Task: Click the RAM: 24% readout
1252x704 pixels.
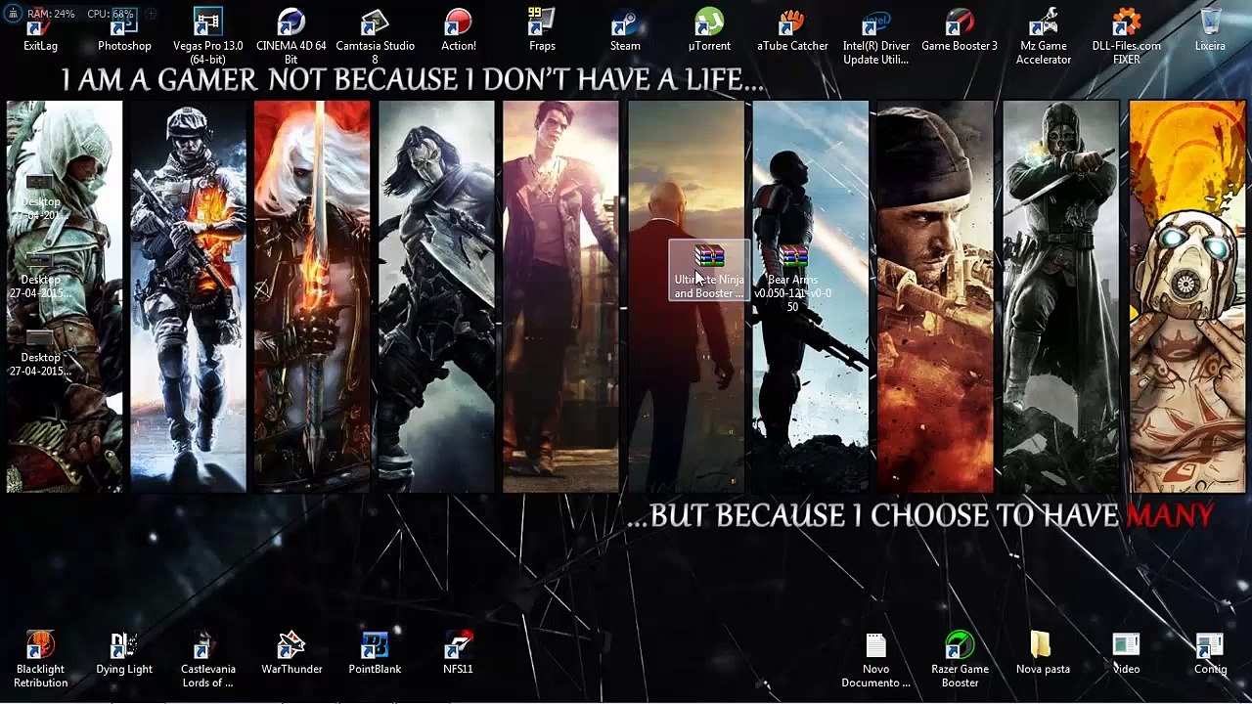Action: 51,14
